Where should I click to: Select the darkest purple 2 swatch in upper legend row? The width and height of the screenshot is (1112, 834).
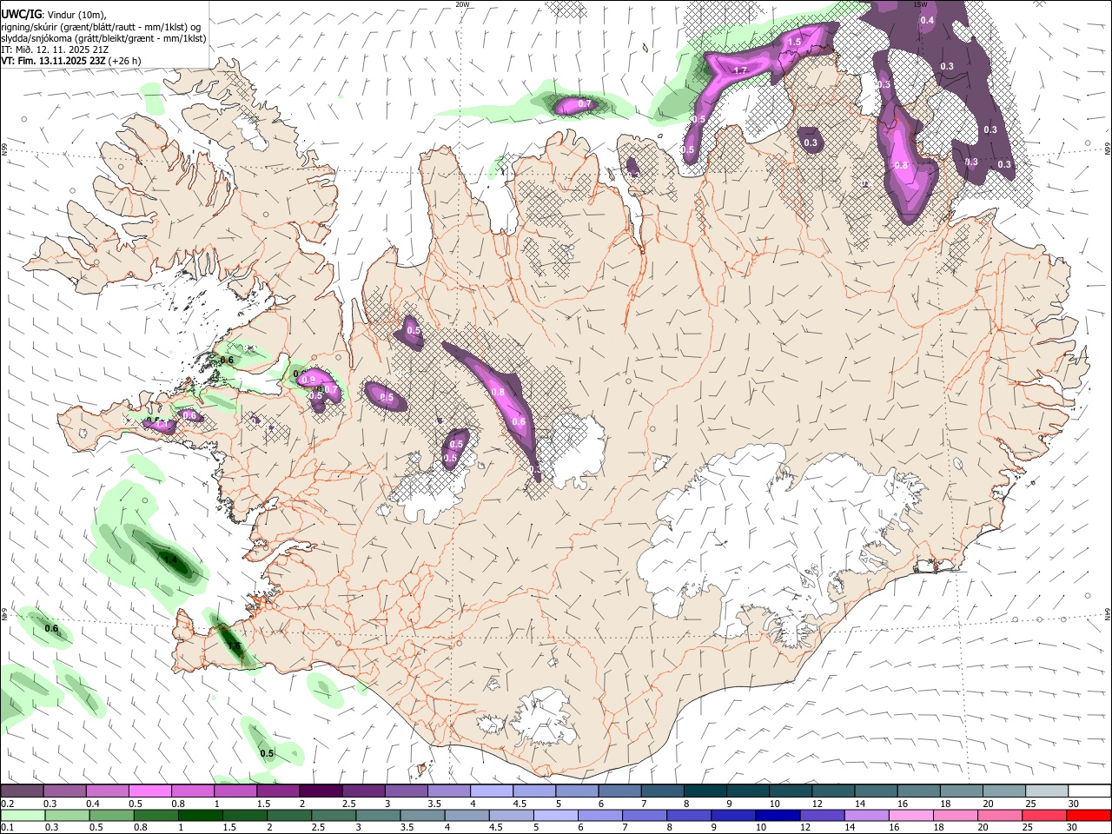(x=321, y=791)
